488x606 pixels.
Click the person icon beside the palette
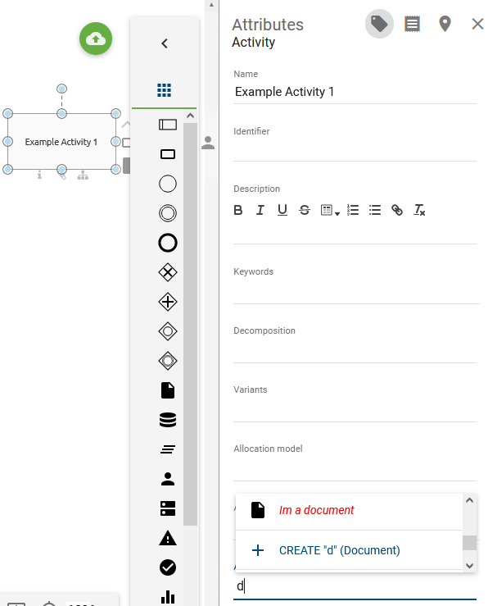click(x=208, y=143)
